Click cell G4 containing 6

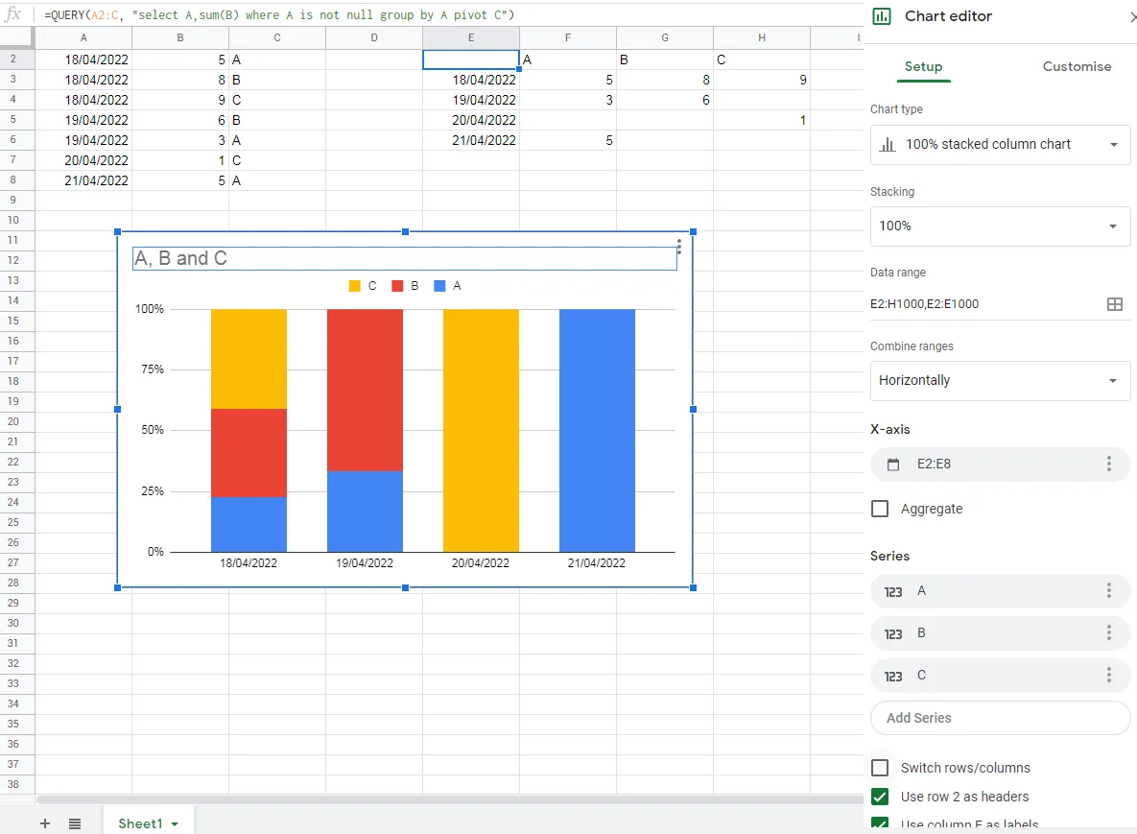[x=665, y=100]
